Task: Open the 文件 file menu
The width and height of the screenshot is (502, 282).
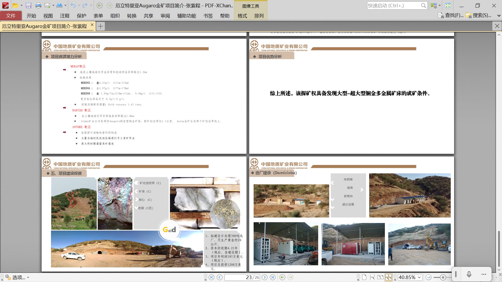Action: 11,16
